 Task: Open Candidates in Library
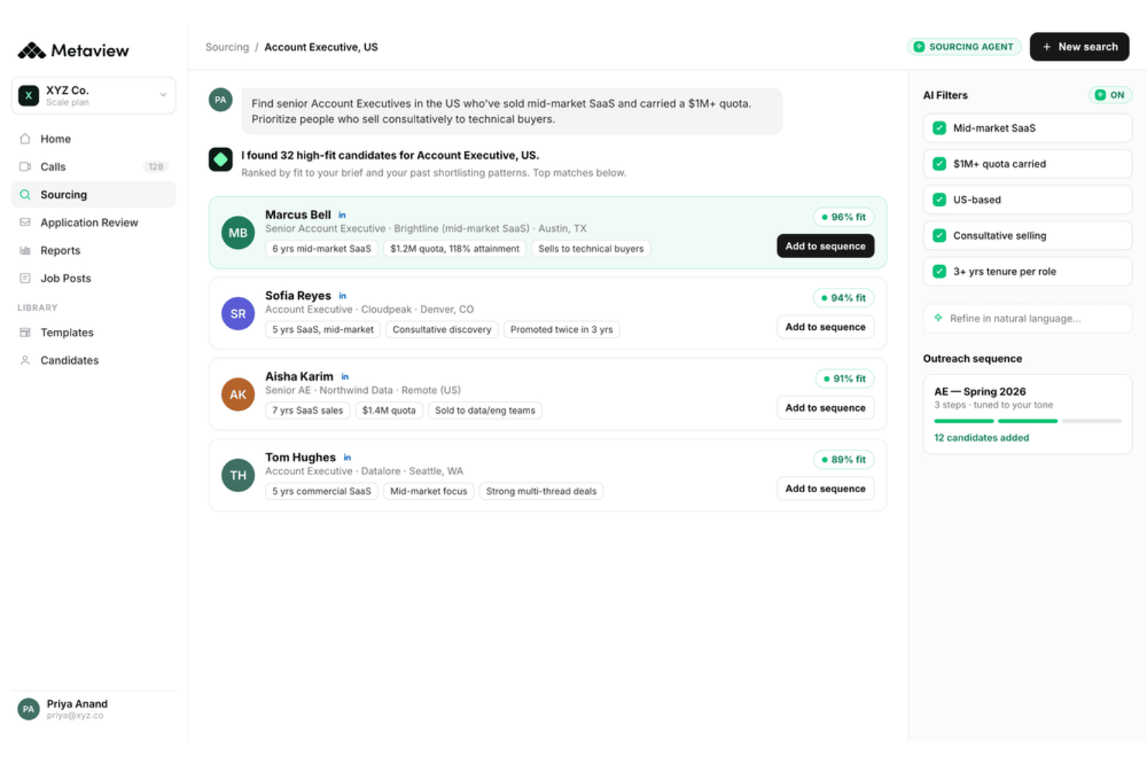coord(94,360)
